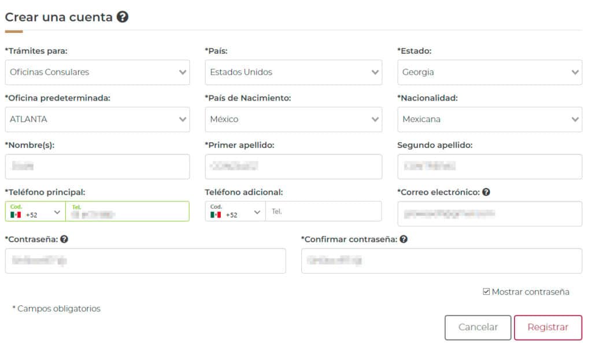Click help icon beside Confirmar contraseña label
The image size is (592, 351).
click(x=404, y=239)
